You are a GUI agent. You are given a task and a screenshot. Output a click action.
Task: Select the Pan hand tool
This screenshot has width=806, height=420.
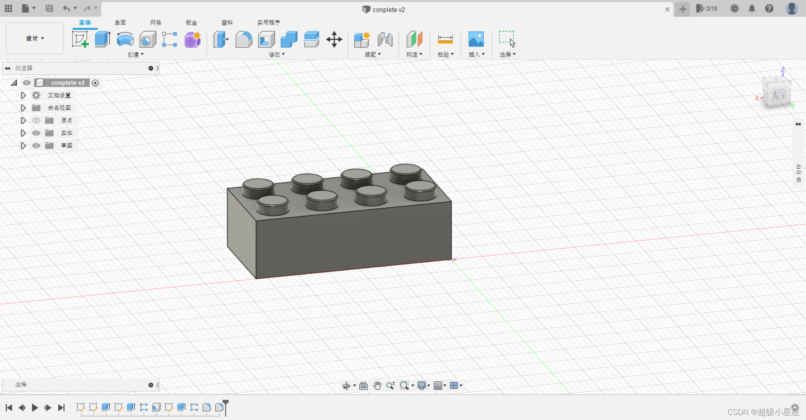click(x=377, y=386)
